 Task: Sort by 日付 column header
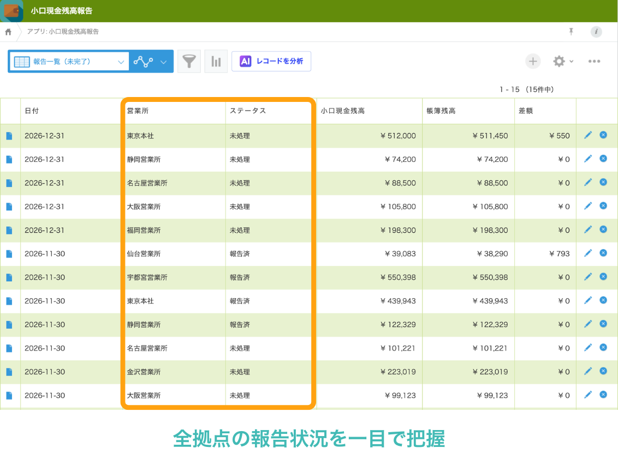32,111
